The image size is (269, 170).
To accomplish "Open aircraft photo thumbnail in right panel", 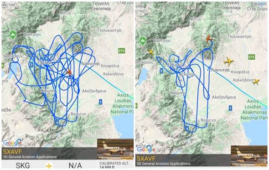I will tap(249, 155).
